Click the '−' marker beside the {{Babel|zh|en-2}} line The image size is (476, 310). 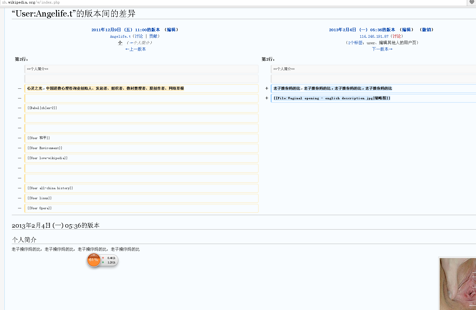(x=19, y=108)
